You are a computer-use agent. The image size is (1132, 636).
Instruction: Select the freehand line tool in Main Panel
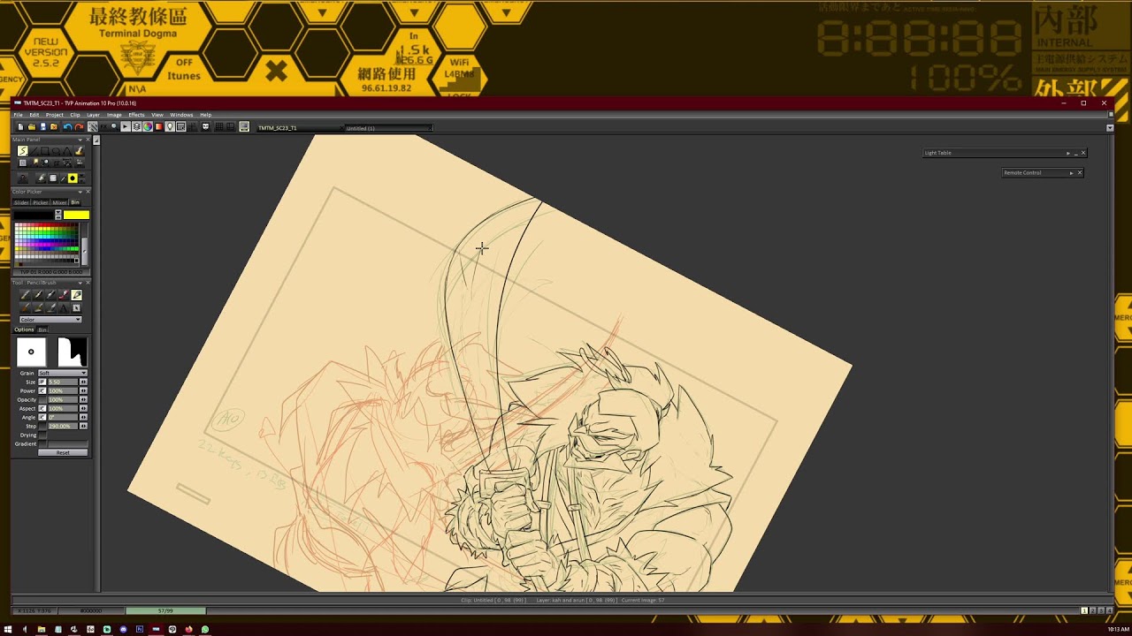coord(23,151)
